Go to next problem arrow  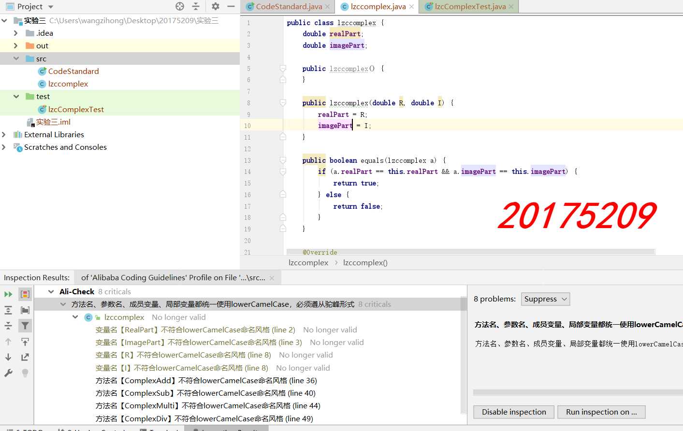[8, 357]
